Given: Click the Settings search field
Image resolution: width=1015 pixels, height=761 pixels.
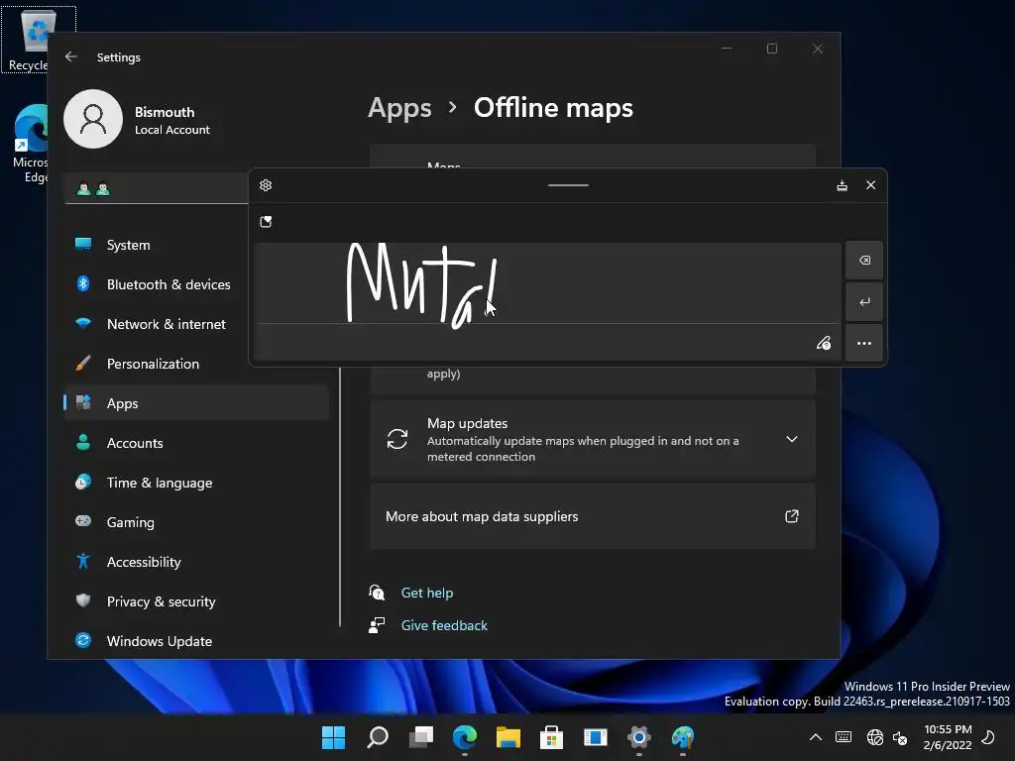Looking at the screenshot, I should [x=157, y=189].
